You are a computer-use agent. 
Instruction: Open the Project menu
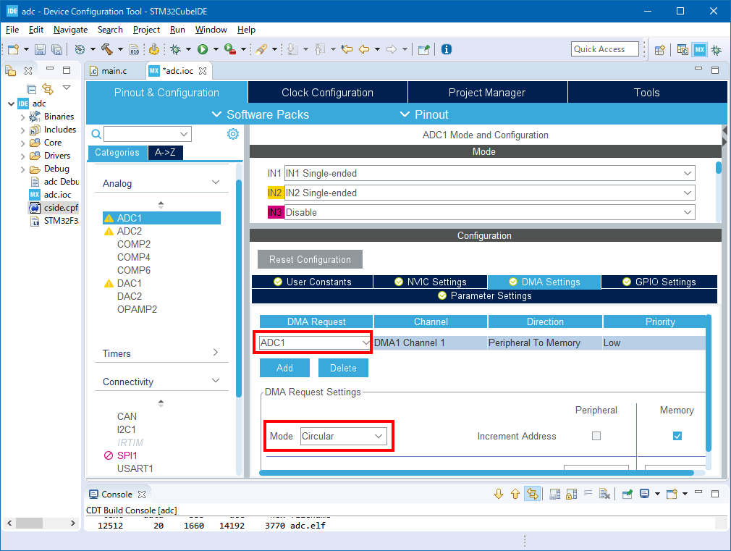(x=146, y=30)
